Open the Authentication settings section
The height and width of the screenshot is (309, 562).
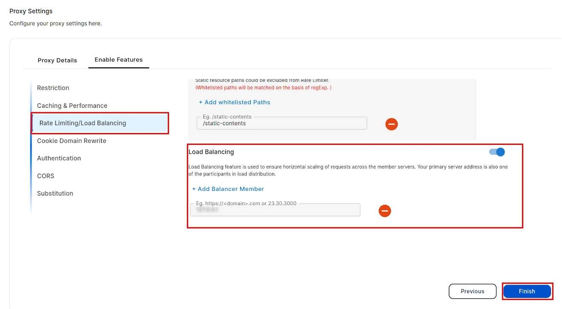coord(59,158)
